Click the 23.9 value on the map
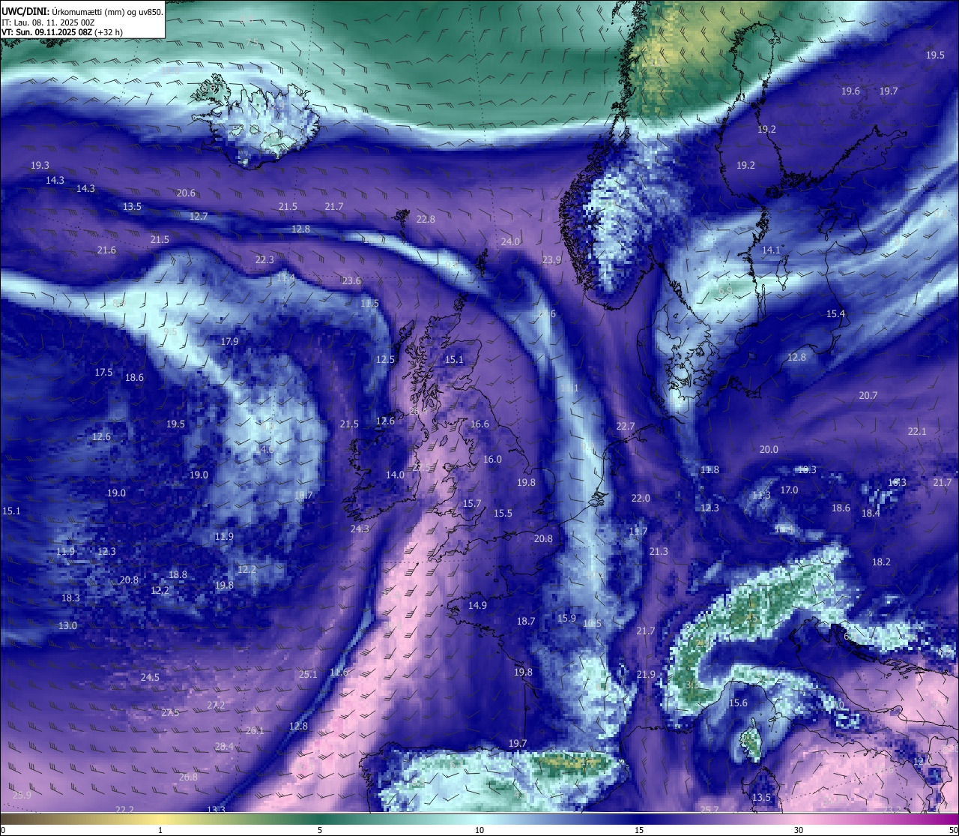Screen dimensions: 959x836 coord(551,260)
